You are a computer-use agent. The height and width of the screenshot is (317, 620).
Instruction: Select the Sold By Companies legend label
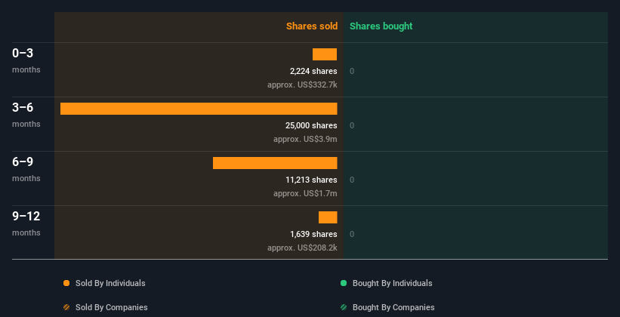click(x=112, y=307)
